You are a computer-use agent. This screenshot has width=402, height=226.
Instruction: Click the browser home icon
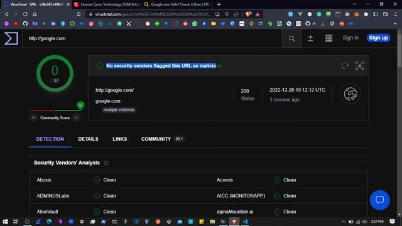35,14
